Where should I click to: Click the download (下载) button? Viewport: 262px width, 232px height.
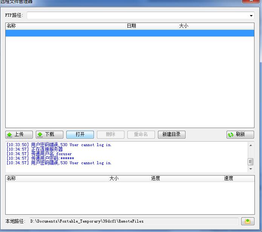tap(49, 134)
